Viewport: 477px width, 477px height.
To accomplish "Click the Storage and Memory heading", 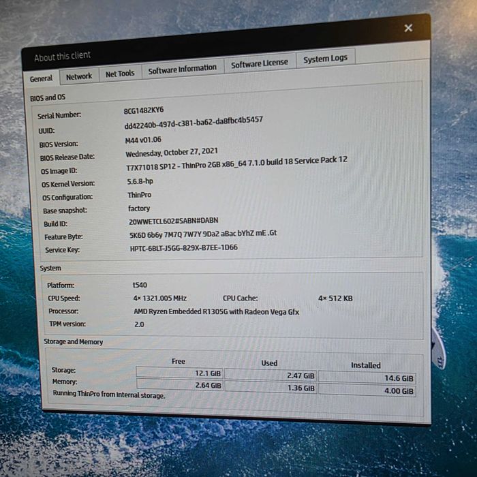I will pyautogui.click(x=74, y=341).
